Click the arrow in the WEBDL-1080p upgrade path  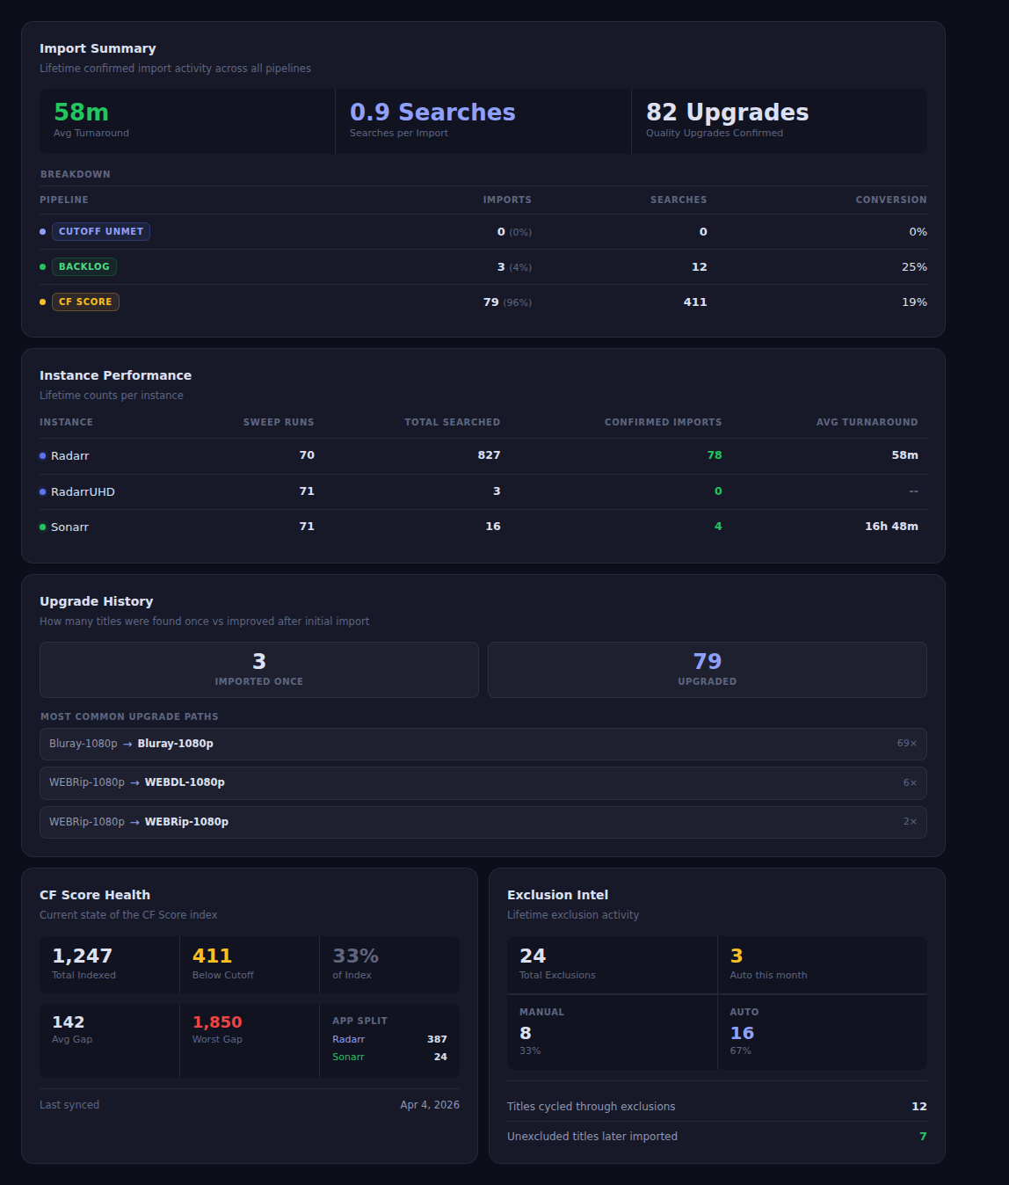point(134,782)
